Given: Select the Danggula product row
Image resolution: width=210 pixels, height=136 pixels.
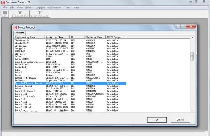Looking at the screenshot, I should click(x=70, y=48).
